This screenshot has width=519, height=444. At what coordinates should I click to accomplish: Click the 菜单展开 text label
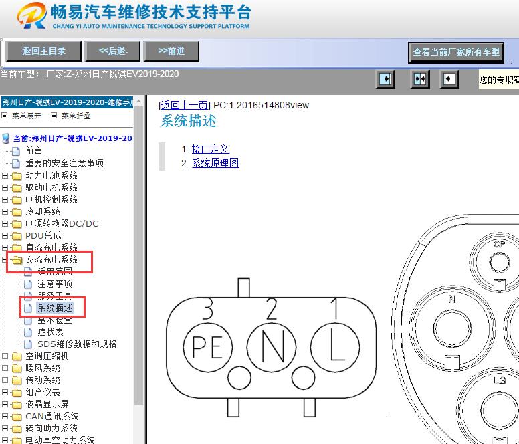pos(27,116)
